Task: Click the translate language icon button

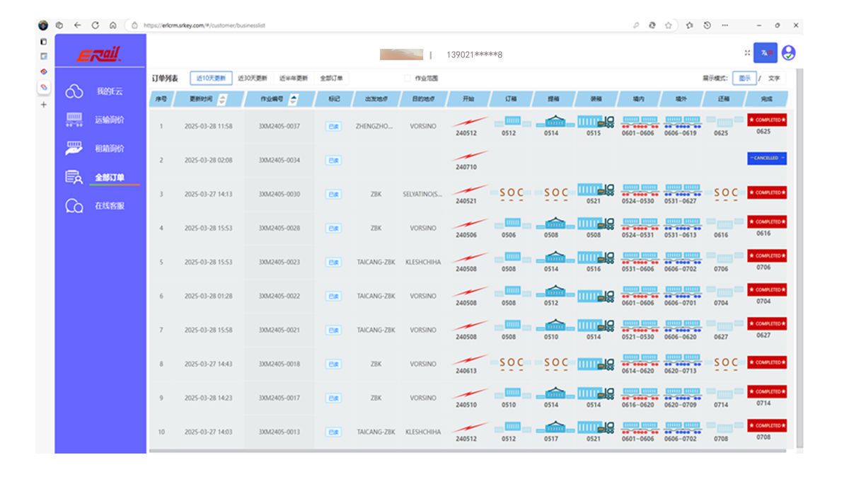Action: (765, 53)
